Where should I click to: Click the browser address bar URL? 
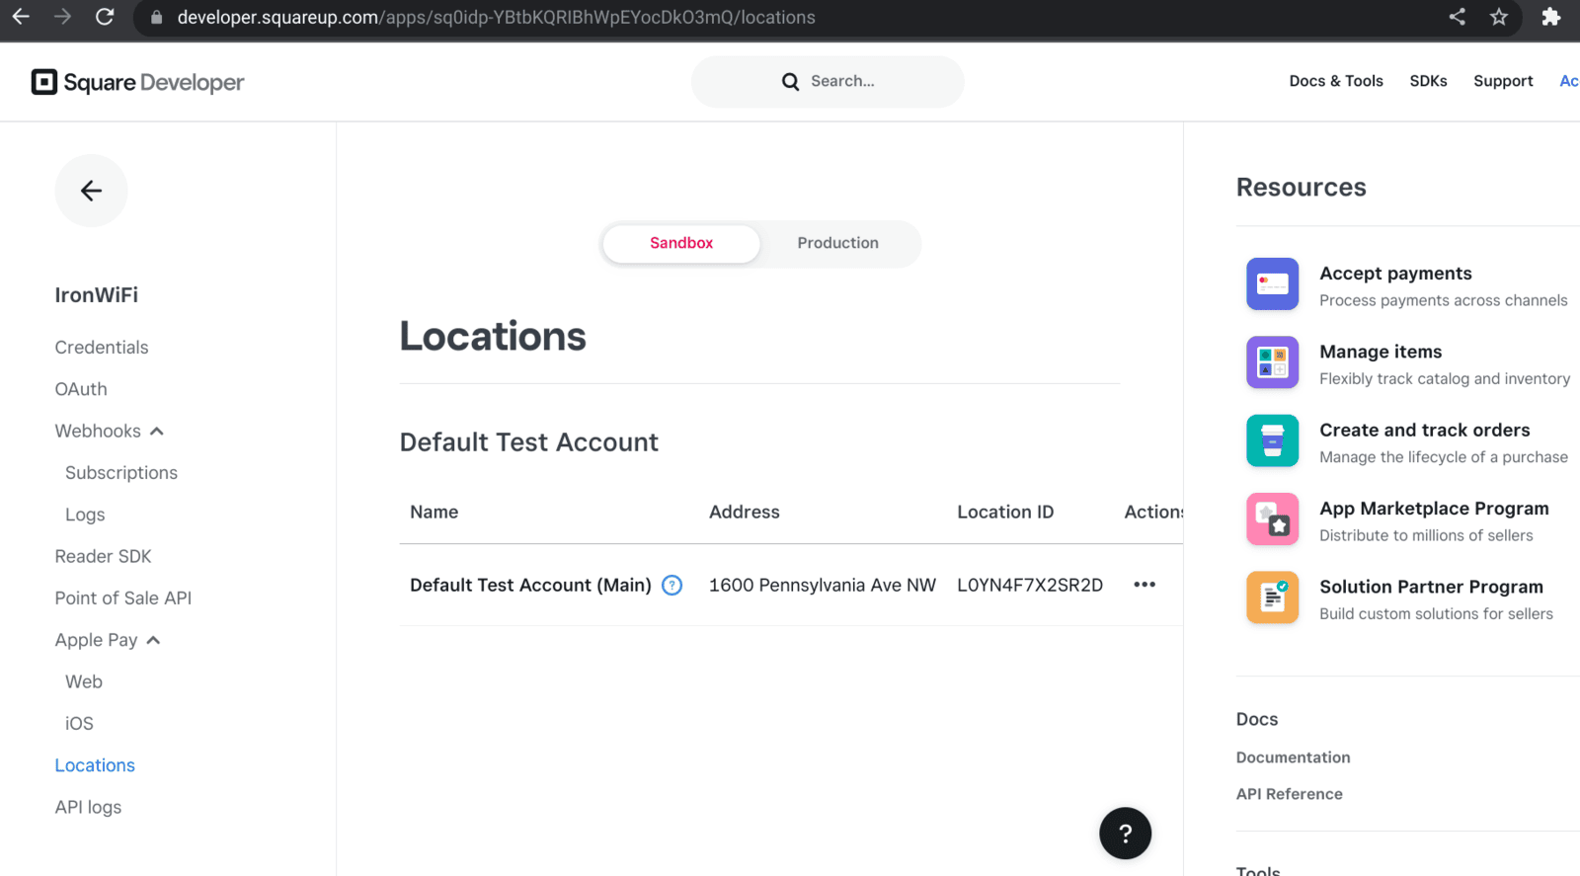[x=496, y=18]
